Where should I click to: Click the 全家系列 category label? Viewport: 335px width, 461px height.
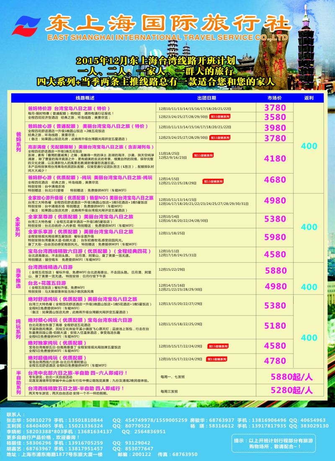pyautogui.click(x=18, y=227)
